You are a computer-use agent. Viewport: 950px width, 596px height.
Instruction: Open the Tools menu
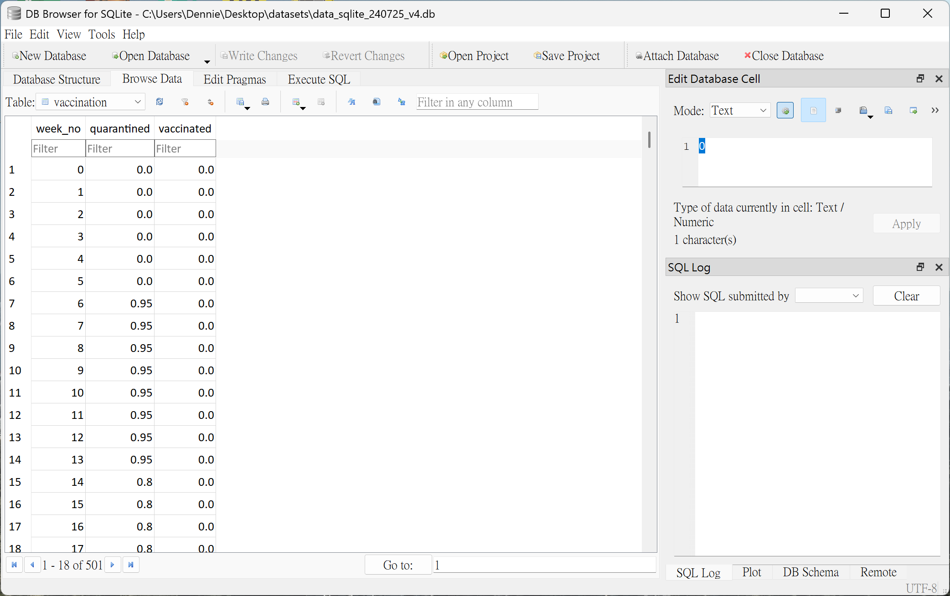101,35
